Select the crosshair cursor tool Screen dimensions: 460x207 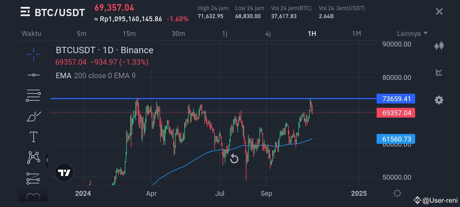34,54
